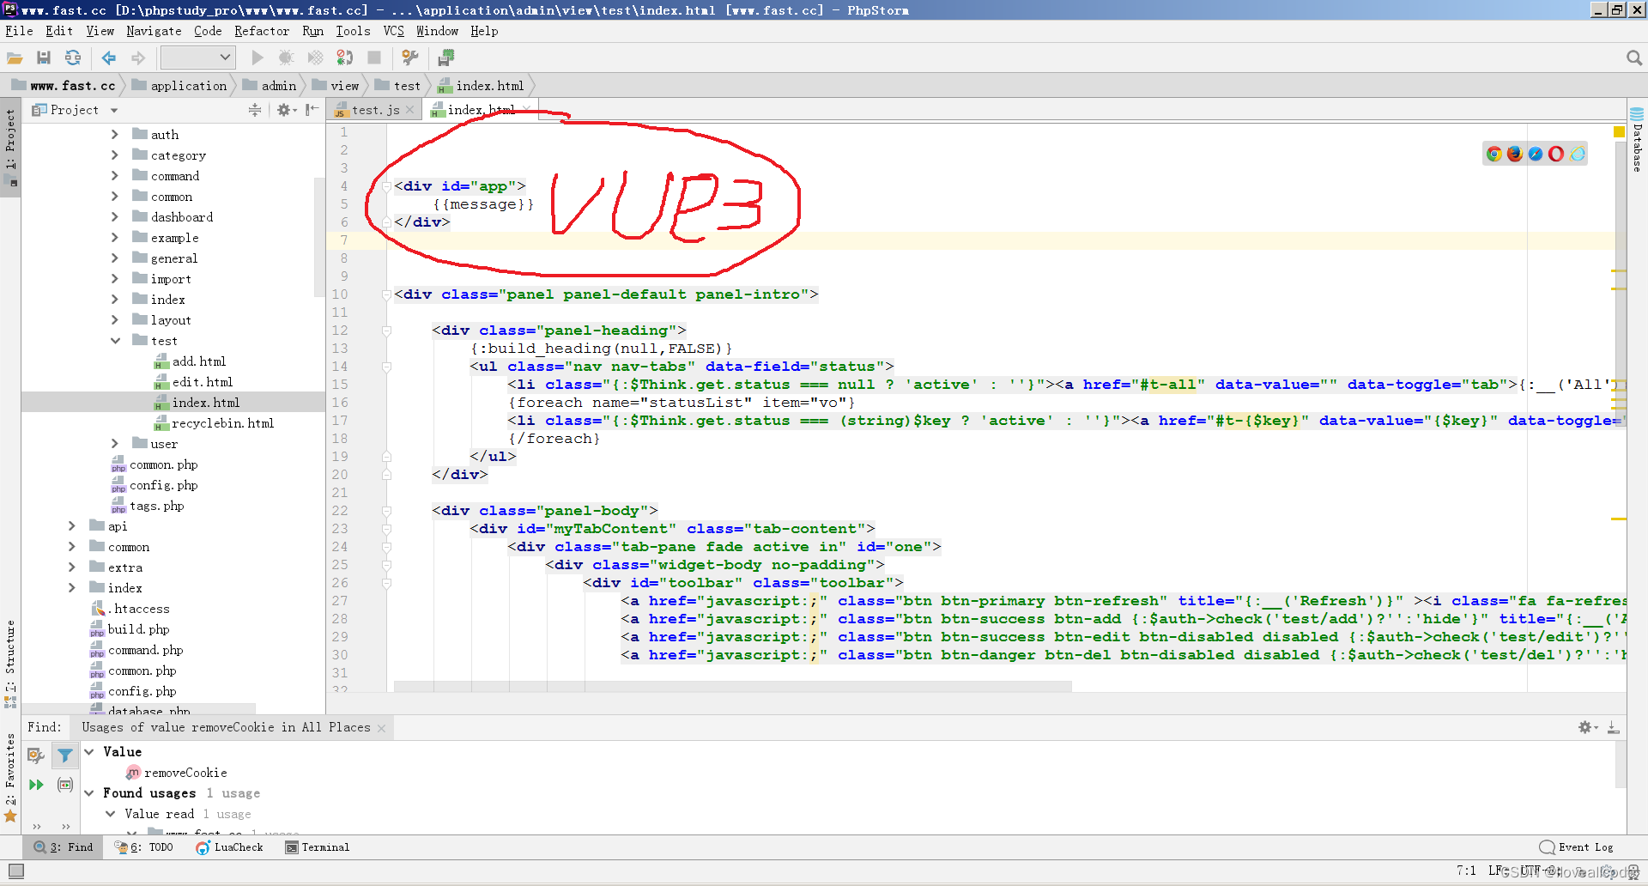Image resolution: width=1648 pixels, height=886 pixels.
Task: Click the Search Everywhere magnifier icon
Action: point(1634,58)
